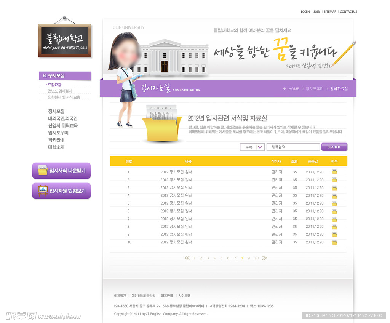Go to page 3 in pagination
The height and width of the screenshot is (323, 390).
pyautogui.click(x=208, y=258)
